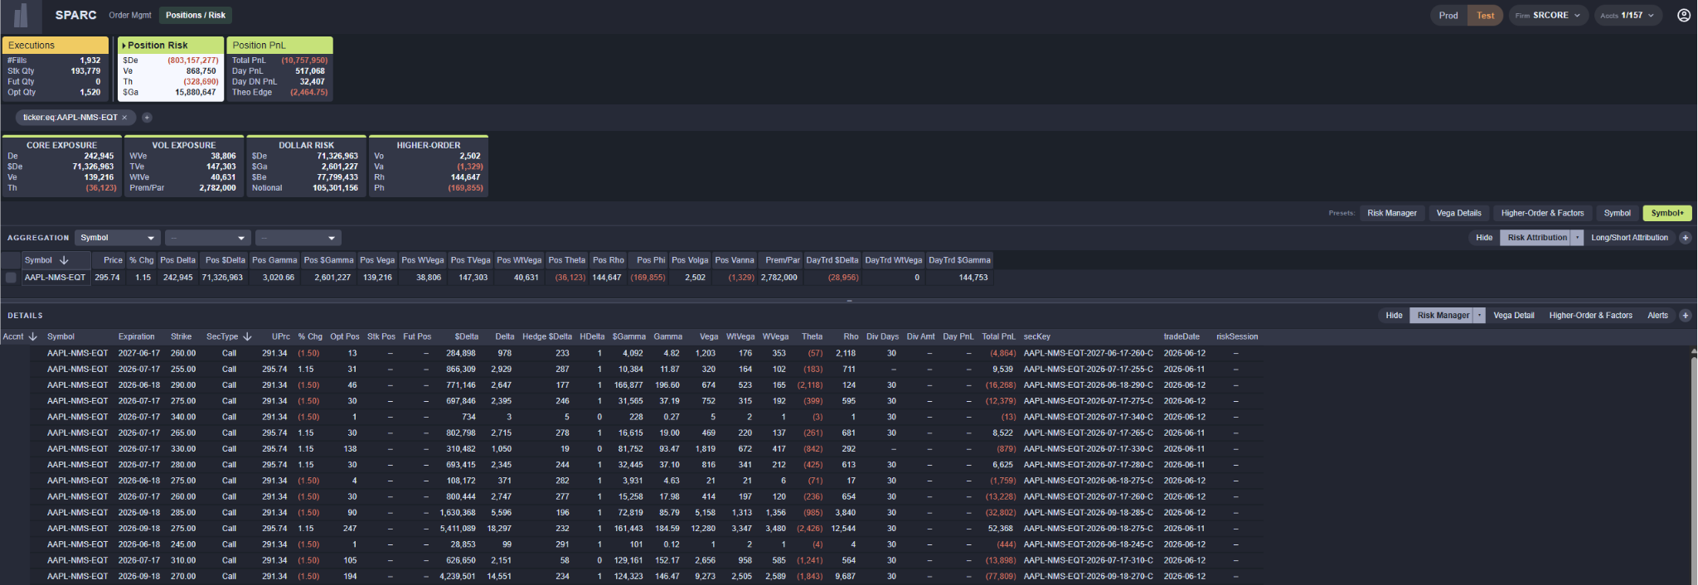Image resolution: width=1698 pixels, height=585 pixels.
Task: Click the Expiration column header
Action: pos(136,336)
